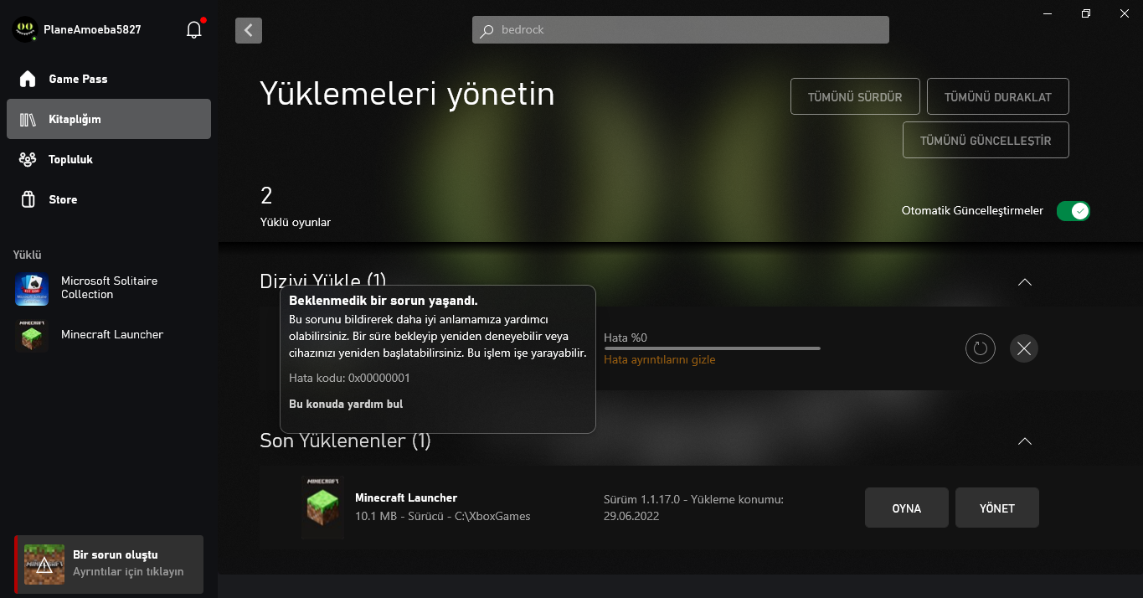This screenshot has height=598, width=1143.
Task: Click the Minecraft Launcher title in Son Yüklenenler
Action: (406, 497)
